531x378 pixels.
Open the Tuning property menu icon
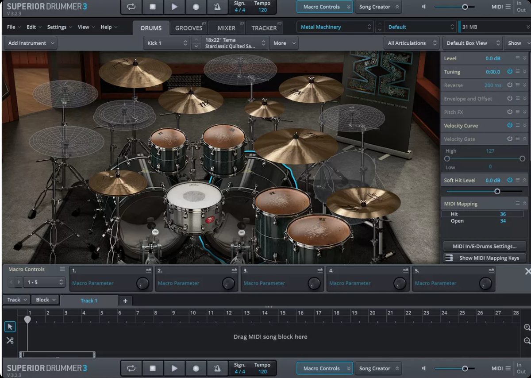pyautogui.click(x=518, y=71)
